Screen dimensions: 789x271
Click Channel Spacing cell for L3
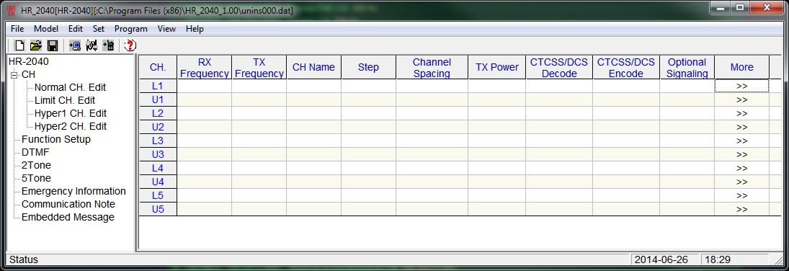pos(432,141)
